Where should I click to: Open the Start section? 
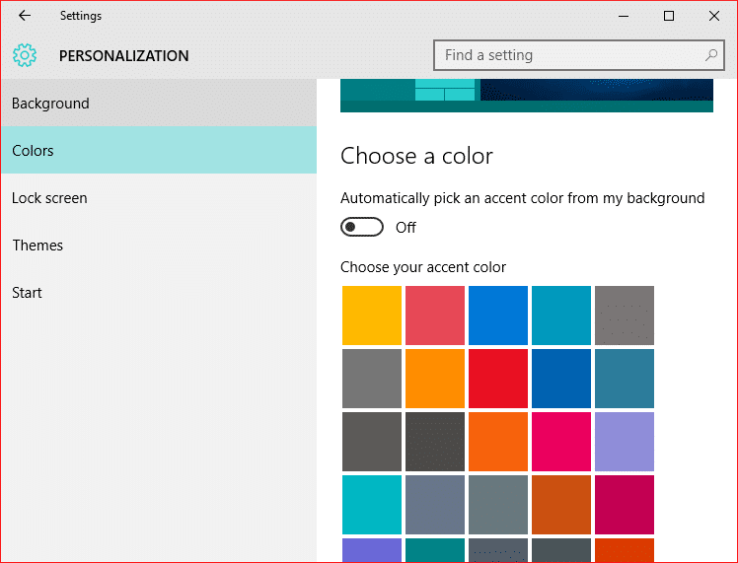tap(159, 293)
